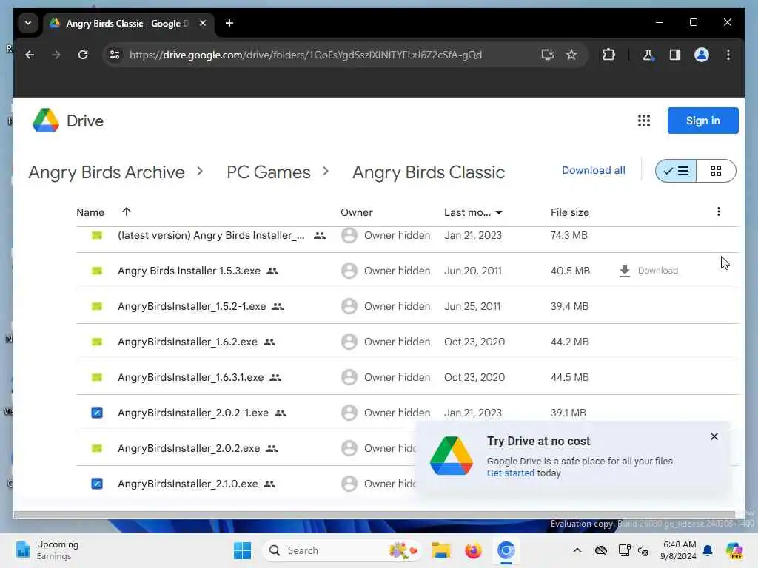Open a new browser tab
Image resolution: width=758 pixels, height=568 pixels.
(229, 23)
